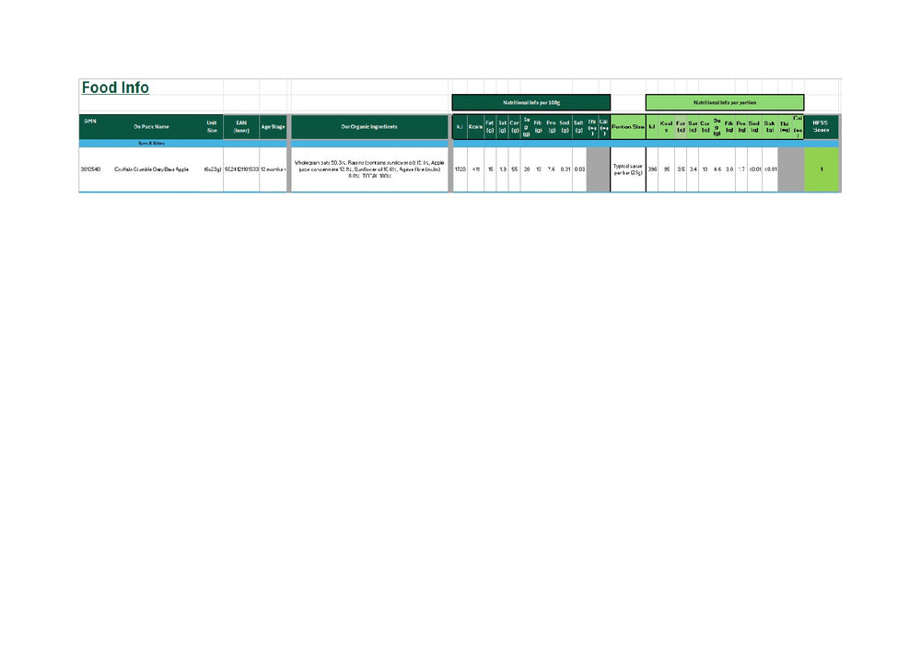Image resolution: width=921 pixels, height=651 pixels.
Task: Click the EAN (Inner) column header
Action: click(241, 126)
